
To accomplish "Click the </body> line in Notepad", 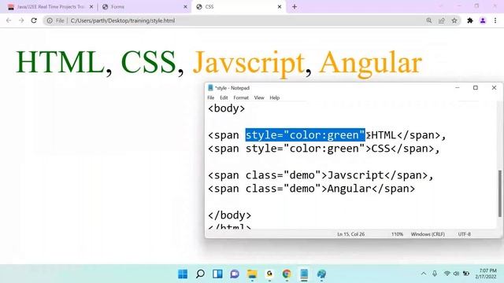I will [230, 215].
